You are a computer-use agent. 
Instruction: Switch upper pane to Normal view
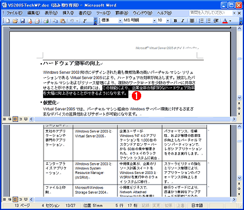[4, 119]
